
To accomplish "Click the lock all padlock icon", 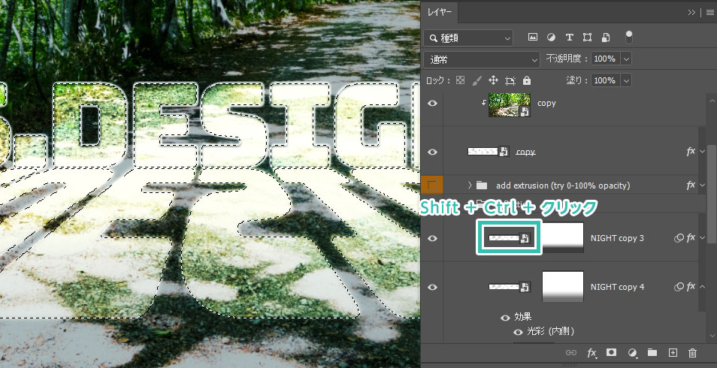I will 527,80.
